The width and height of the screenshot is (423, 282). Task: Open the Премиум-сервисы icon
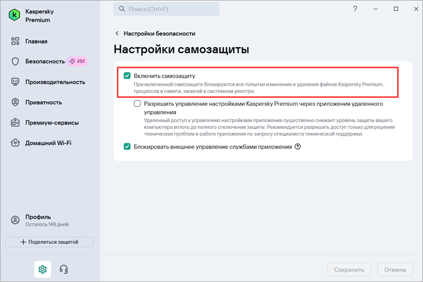(15, 123)
